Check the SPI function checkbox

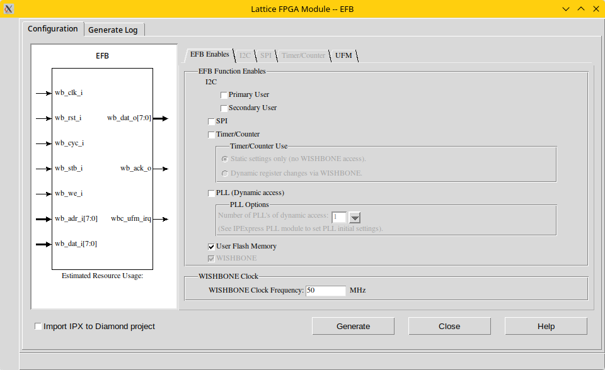(212, 121)
